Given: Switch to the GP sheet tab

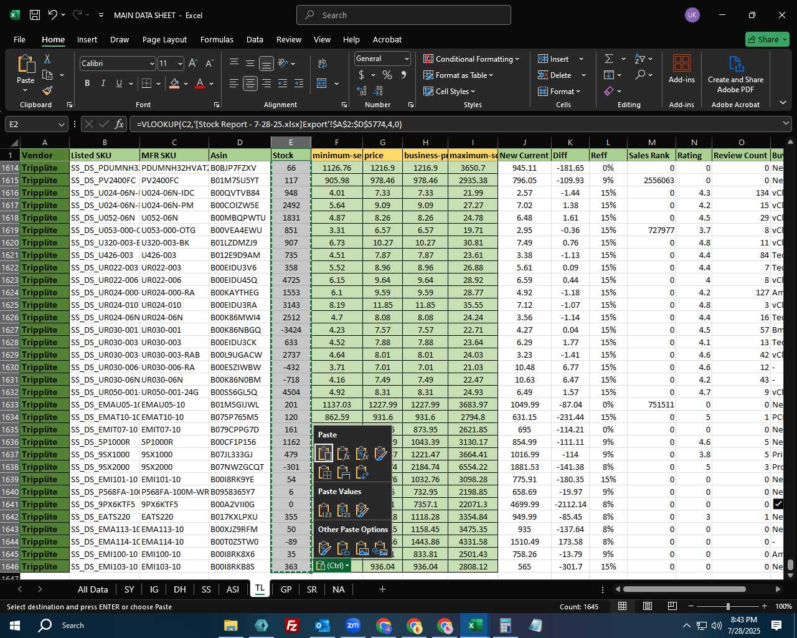Looking at the screenshot, I should [x=286, y=589].
